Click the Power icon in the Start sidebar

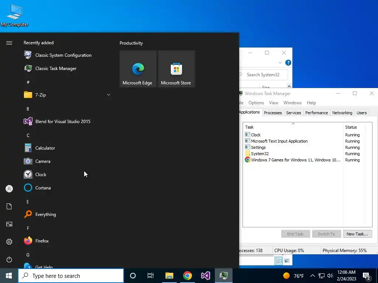pyautogui.click(x=9, y=259)
